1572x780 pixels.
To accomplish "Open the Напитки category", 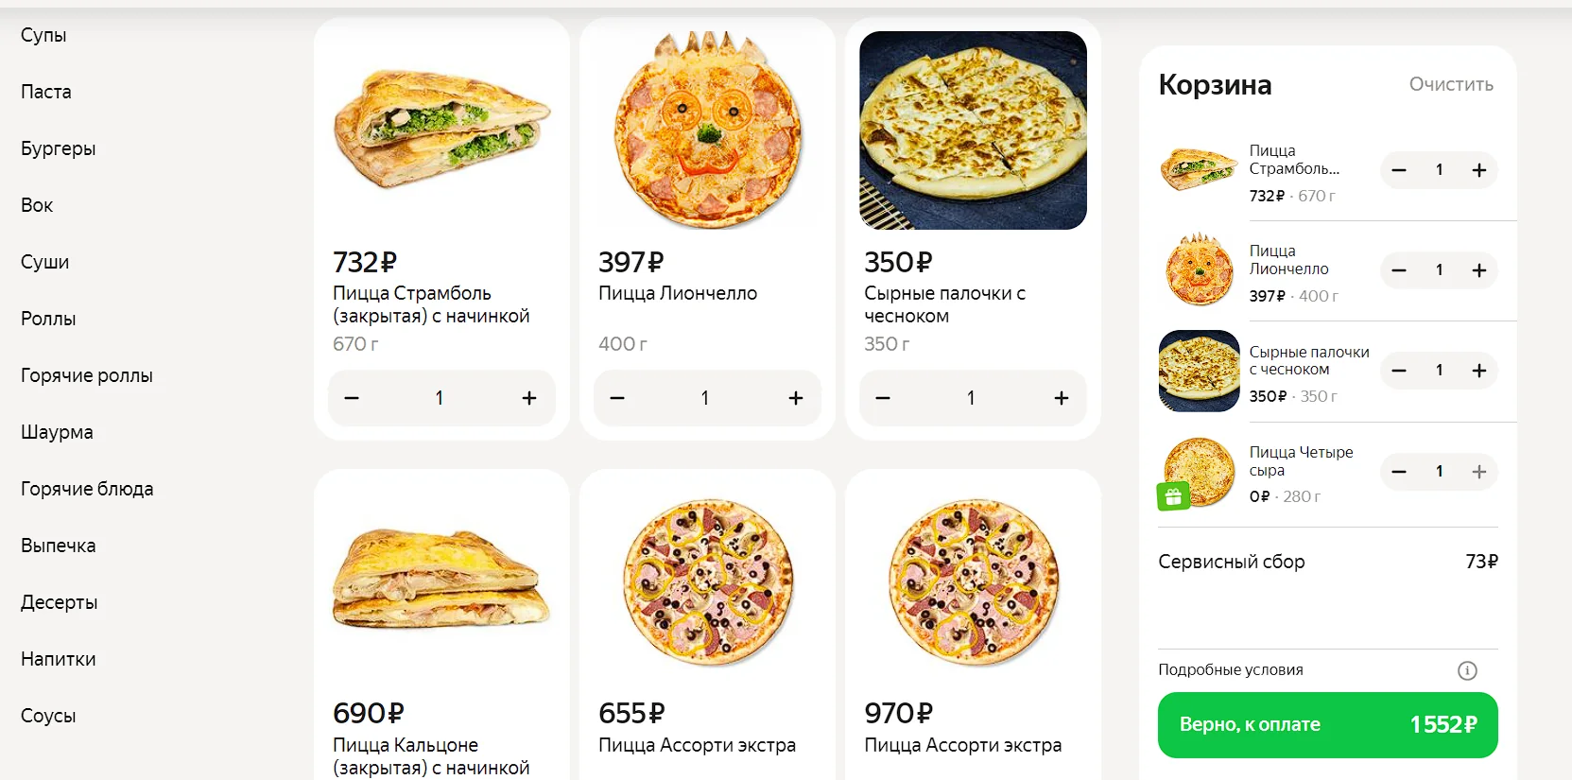I will (x=59, y=659).
